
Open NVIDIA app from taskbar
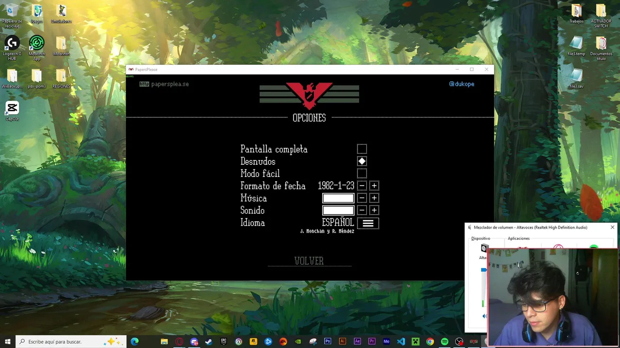[298, 342]
